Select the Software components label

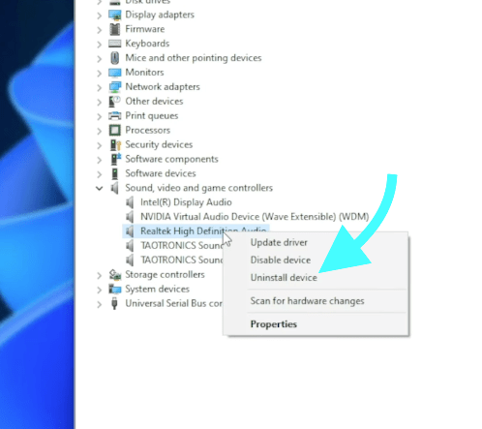tap(171, 159)
